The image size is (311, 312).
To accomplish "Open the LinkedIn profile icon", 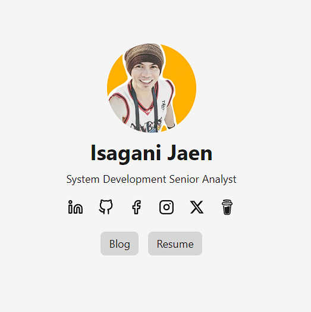I will tap(76, 207).
